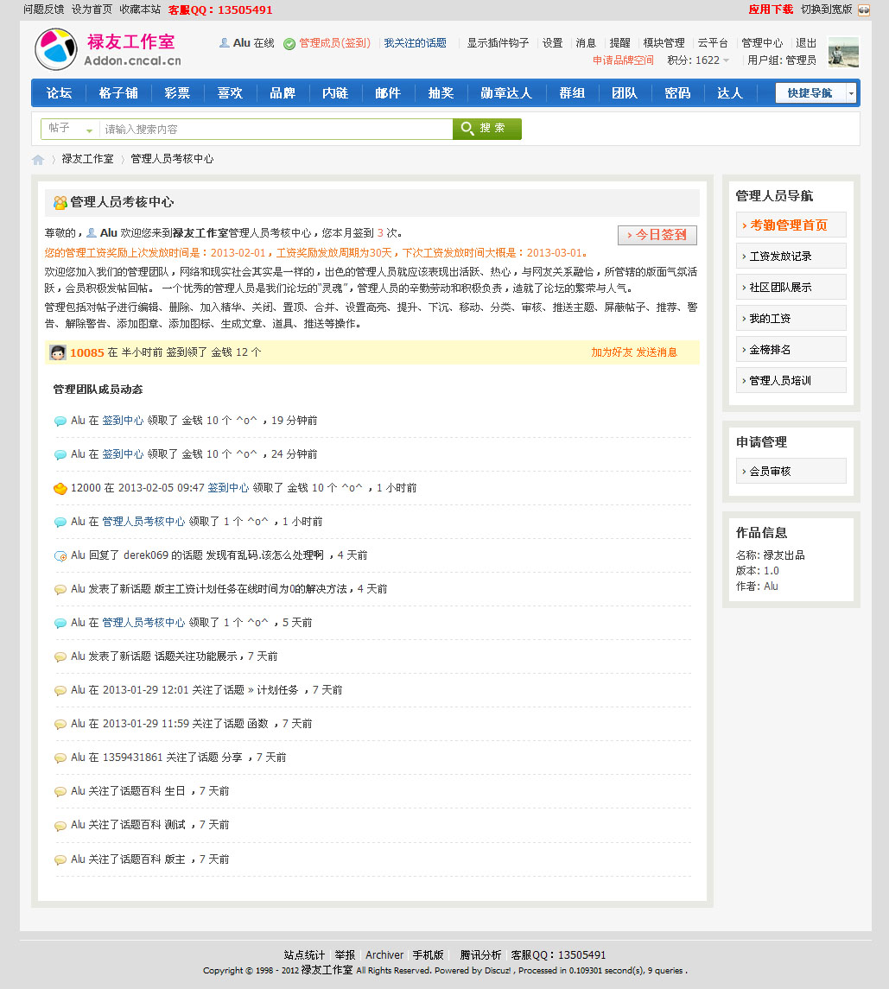Open the 勋章达人 navigation tab
Screen dimensions: 889x989
pyautogui.click(x=506, y=92)
